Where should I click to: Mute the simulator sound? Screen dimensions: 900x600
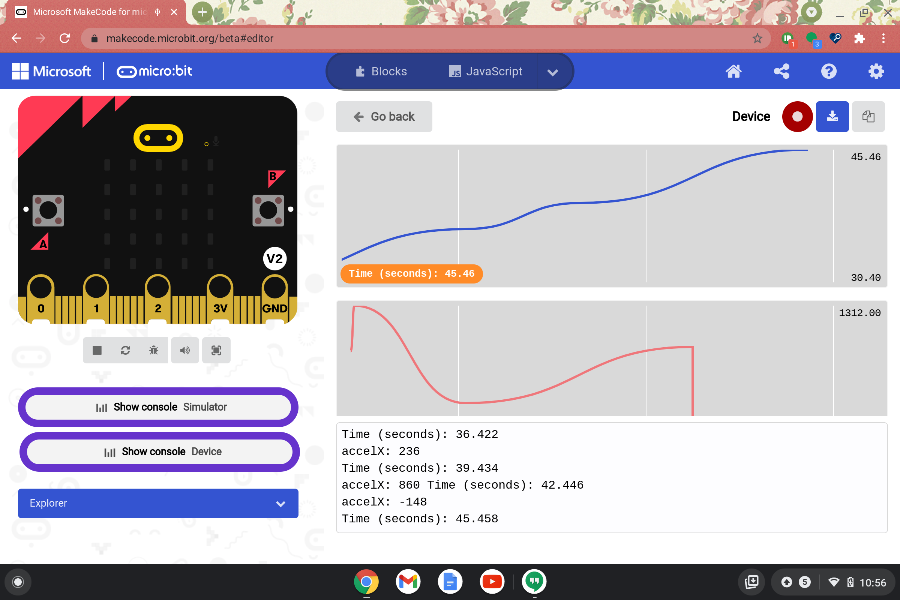(x=185, y=350)
